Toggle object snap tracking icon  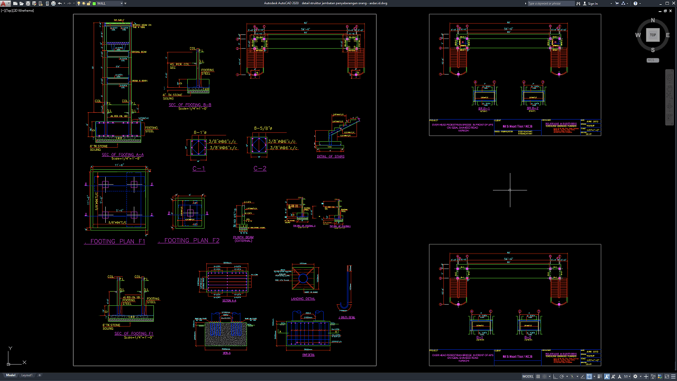coord(582,377)
